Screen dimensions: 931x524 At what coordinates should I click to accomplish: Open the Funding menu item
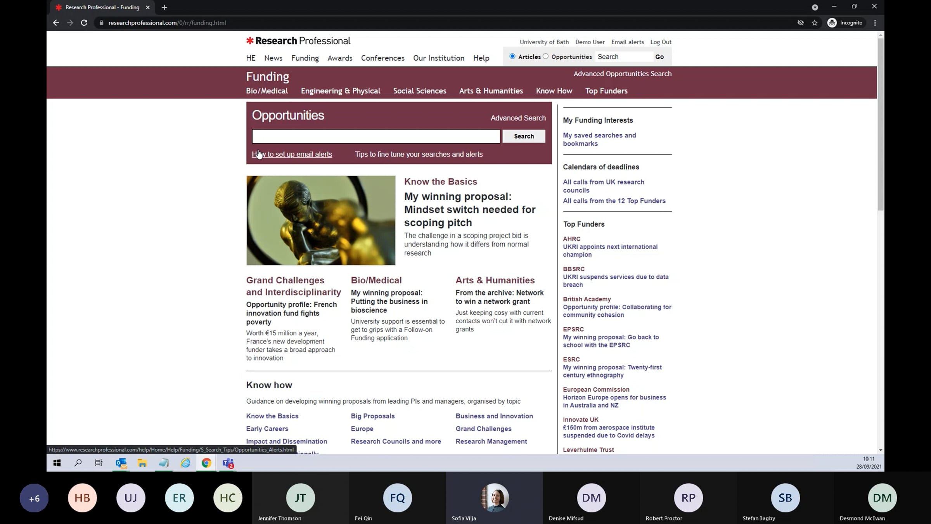[x=305, y=58]
